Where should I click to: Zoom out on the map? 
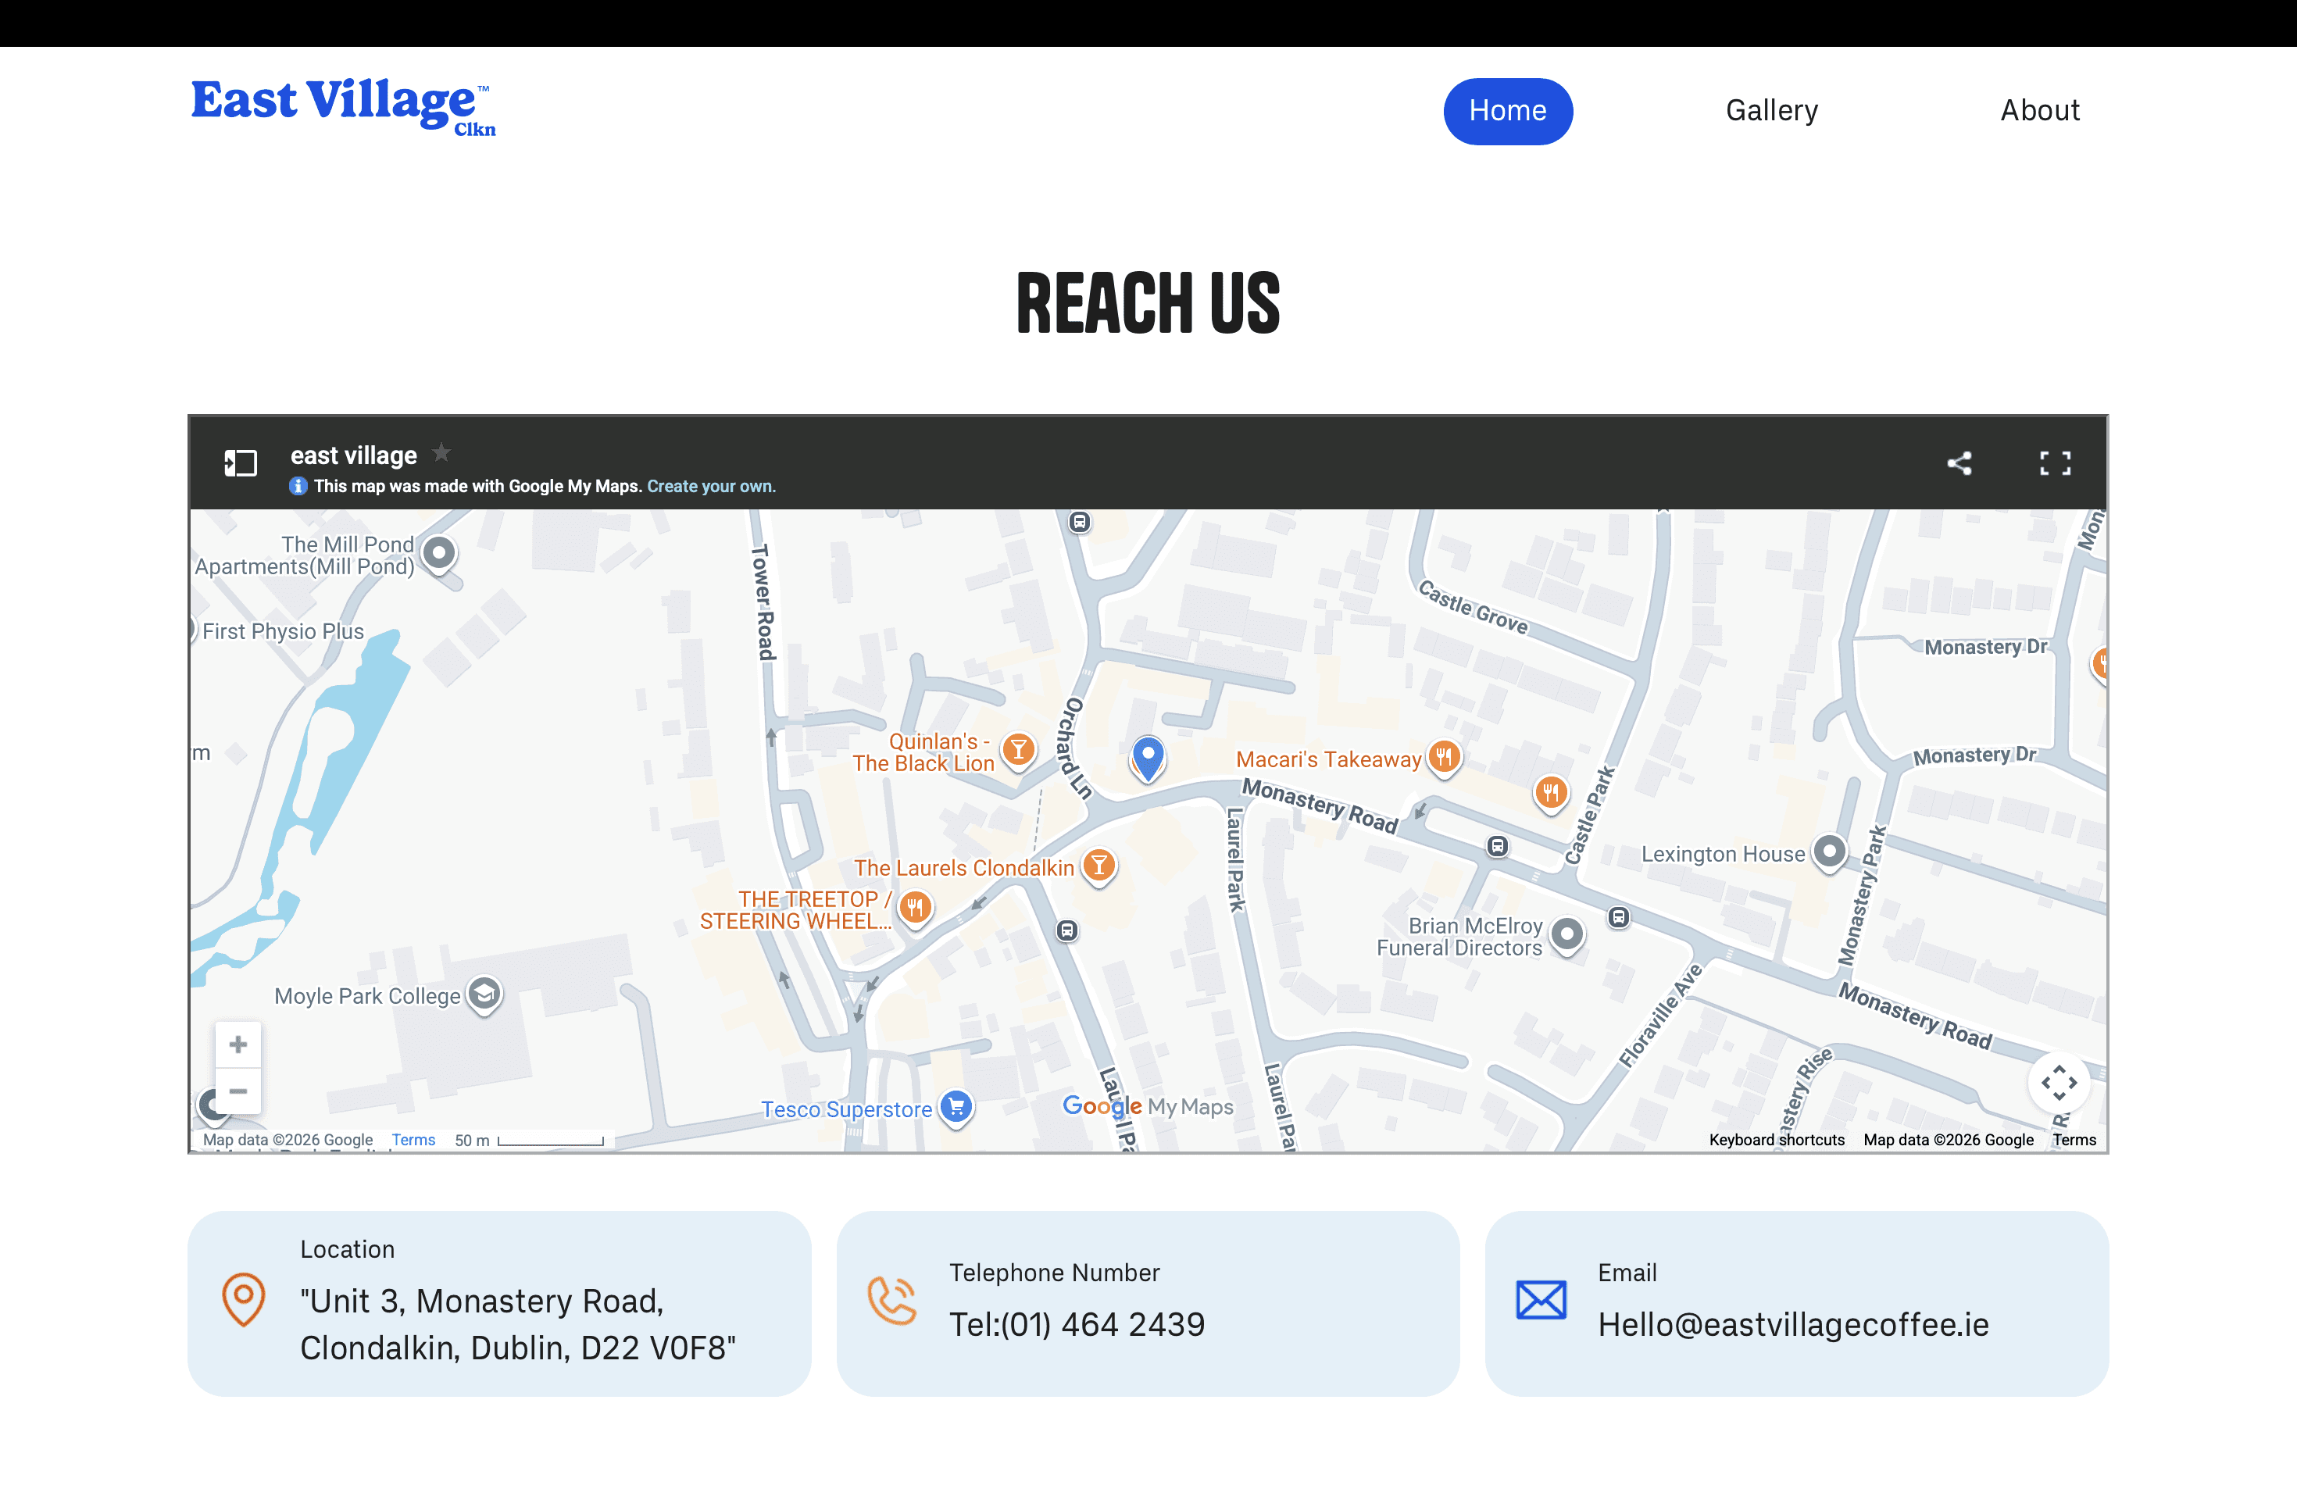pos(238,1091)
